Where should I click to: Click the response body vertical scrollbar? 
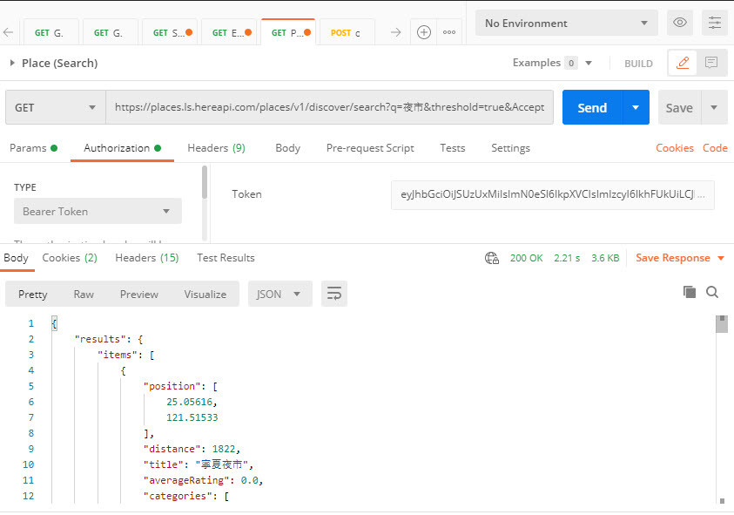[x=722, y=324]
